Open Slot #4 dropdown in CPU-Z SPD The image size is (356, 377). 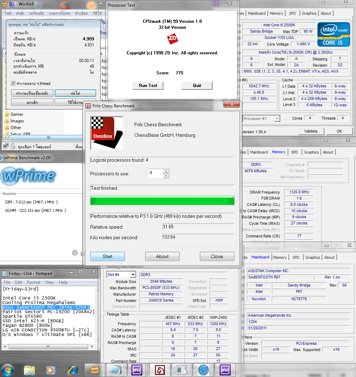coord(133,275)
